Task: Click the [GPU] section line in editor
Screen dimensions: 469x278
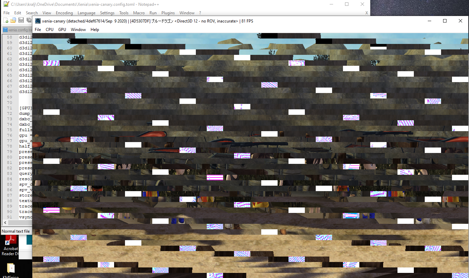Action: pyautogui.click(x=26, y=108)
